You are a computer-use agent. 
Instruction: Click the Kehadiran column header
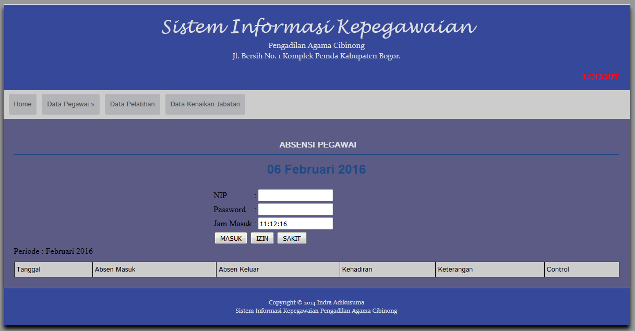387,269
